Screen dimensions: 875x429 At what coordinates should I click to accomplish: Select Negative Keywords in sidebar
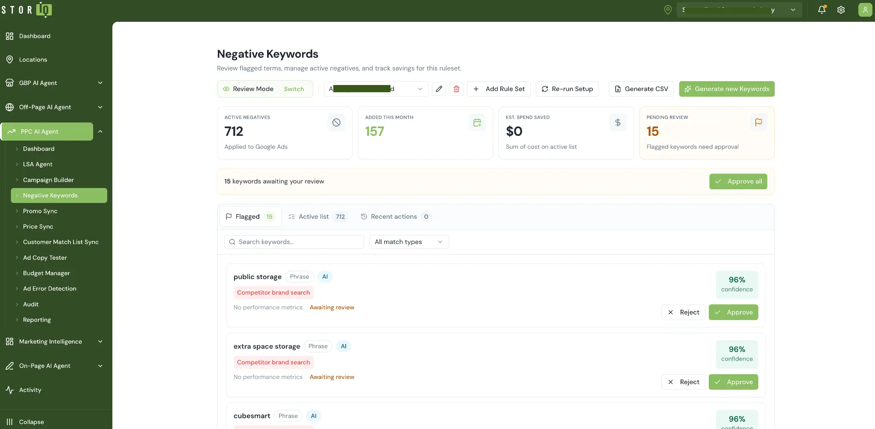click(x=59, y=195)
